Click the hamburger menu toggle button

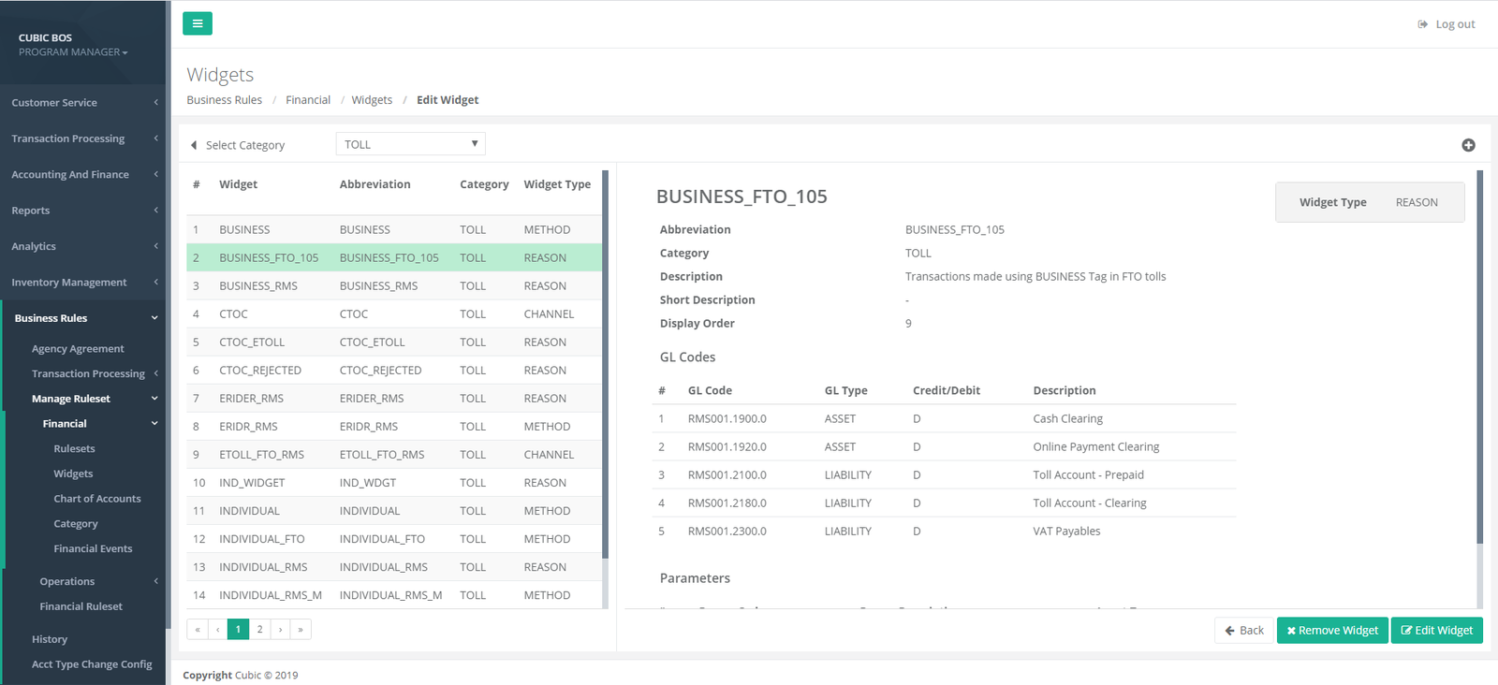click(x=197, y=23)
